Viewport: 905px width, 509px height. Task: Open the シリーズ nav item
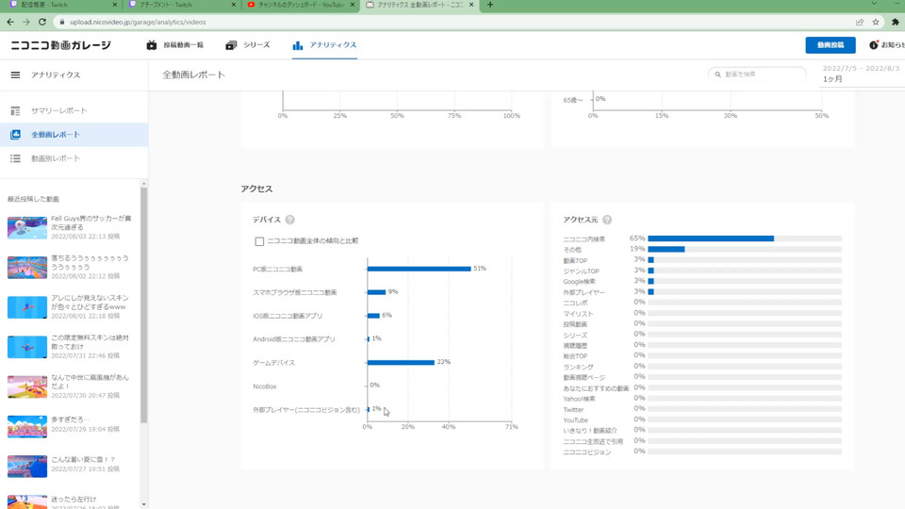[248, 45]
